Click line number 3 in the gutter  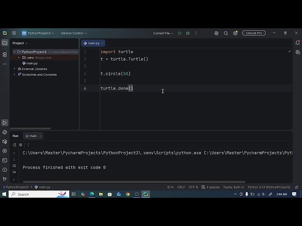(x=85, y=66)
